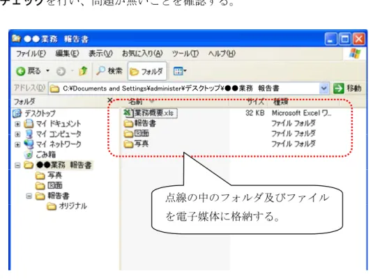
Task: Click the Back (戻る) button
Action: pos(29,71)
